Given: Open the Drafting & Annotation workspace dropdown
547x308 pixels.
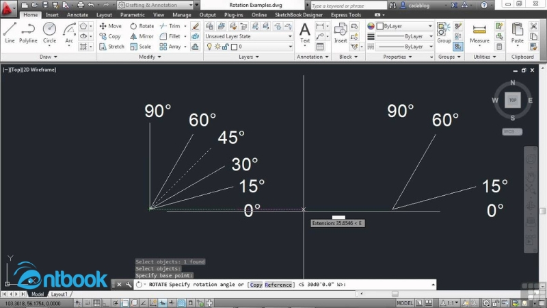Looking at the screenshot, I should click(156, 5).
